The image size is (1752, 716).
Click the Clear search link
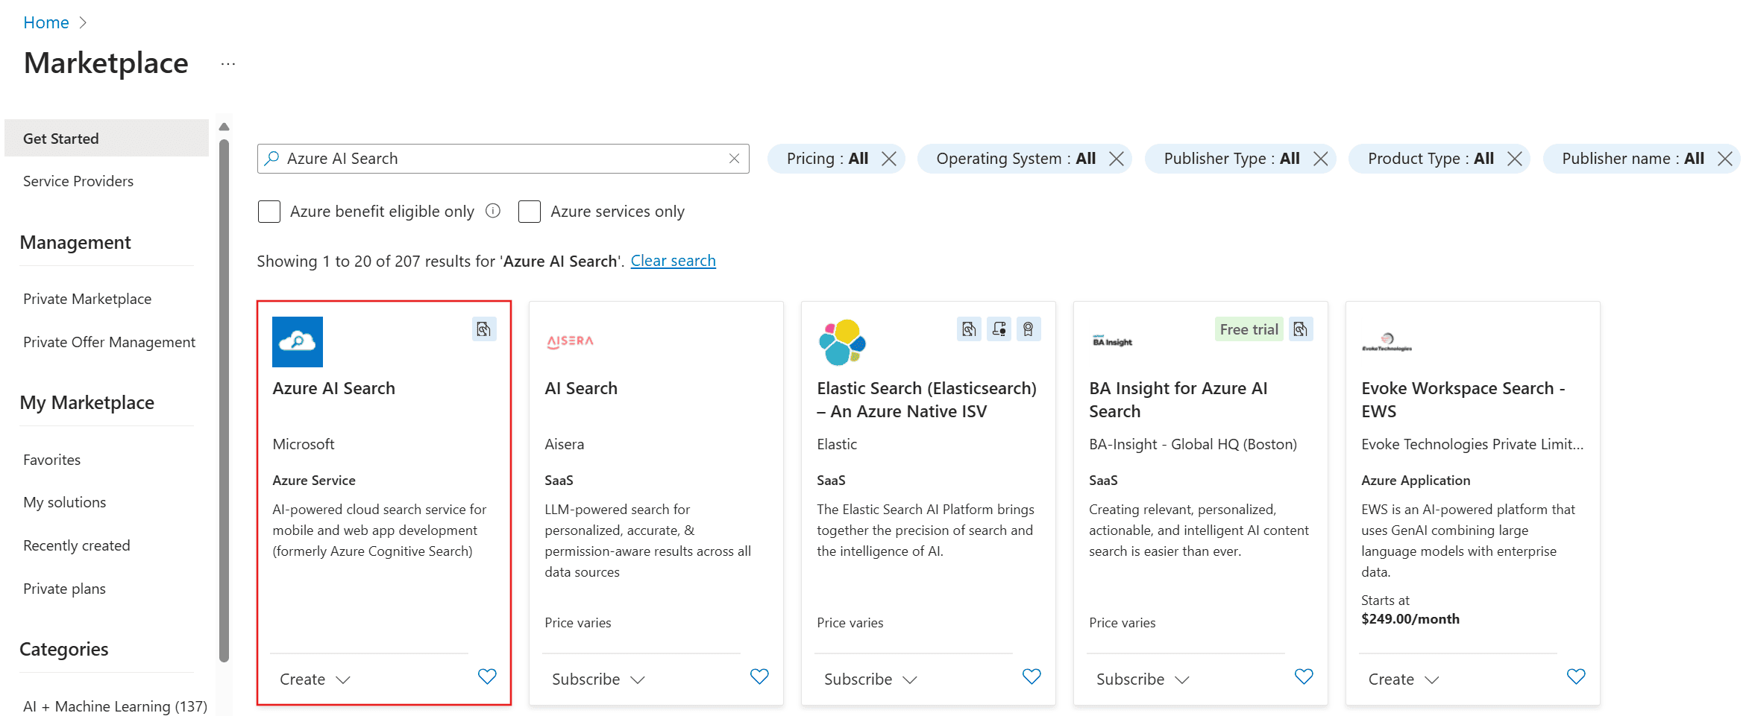click(673, 260)
